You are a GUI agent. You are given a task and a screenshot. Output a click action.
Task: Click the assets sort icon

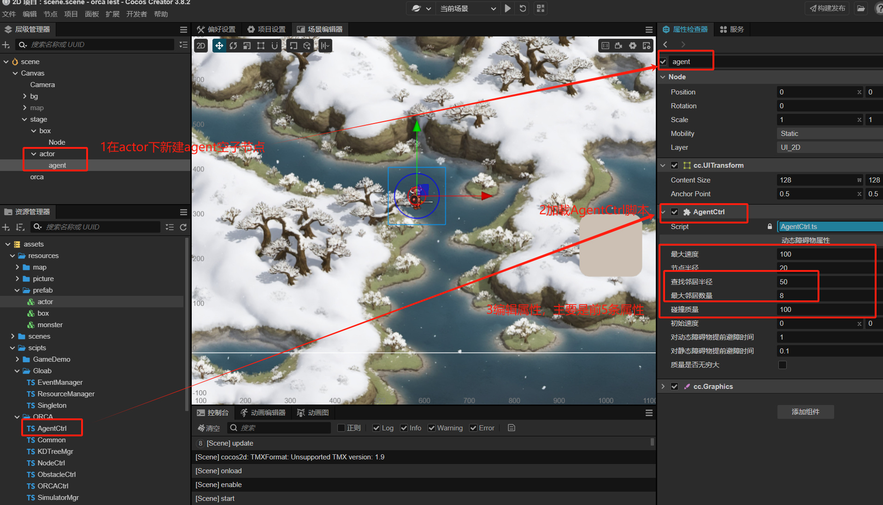[x=20, y=227]
